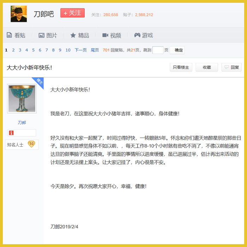Click the page number jump field
This screenshot has height=247, width=247.
point(158,50)
